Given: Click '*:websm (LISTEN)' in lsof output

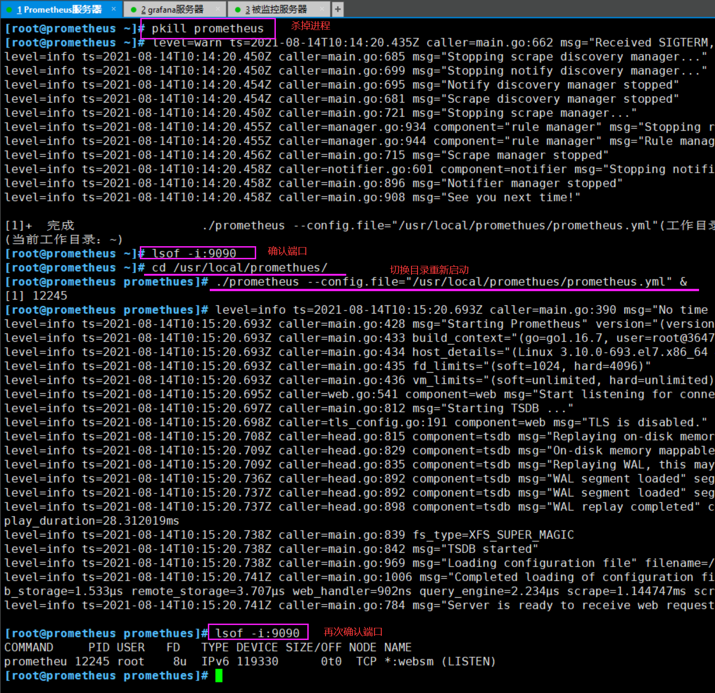Looking at the screenshot, I should point(440,662).
